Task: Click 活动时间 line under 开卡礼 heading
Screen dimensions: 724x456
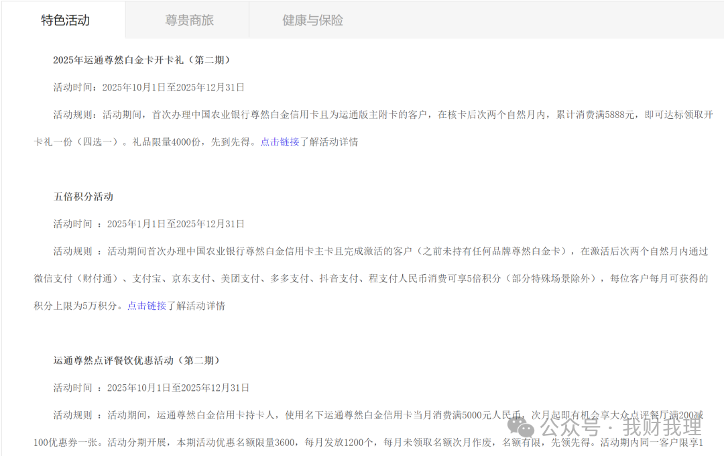Action: (x=149, y=87)
